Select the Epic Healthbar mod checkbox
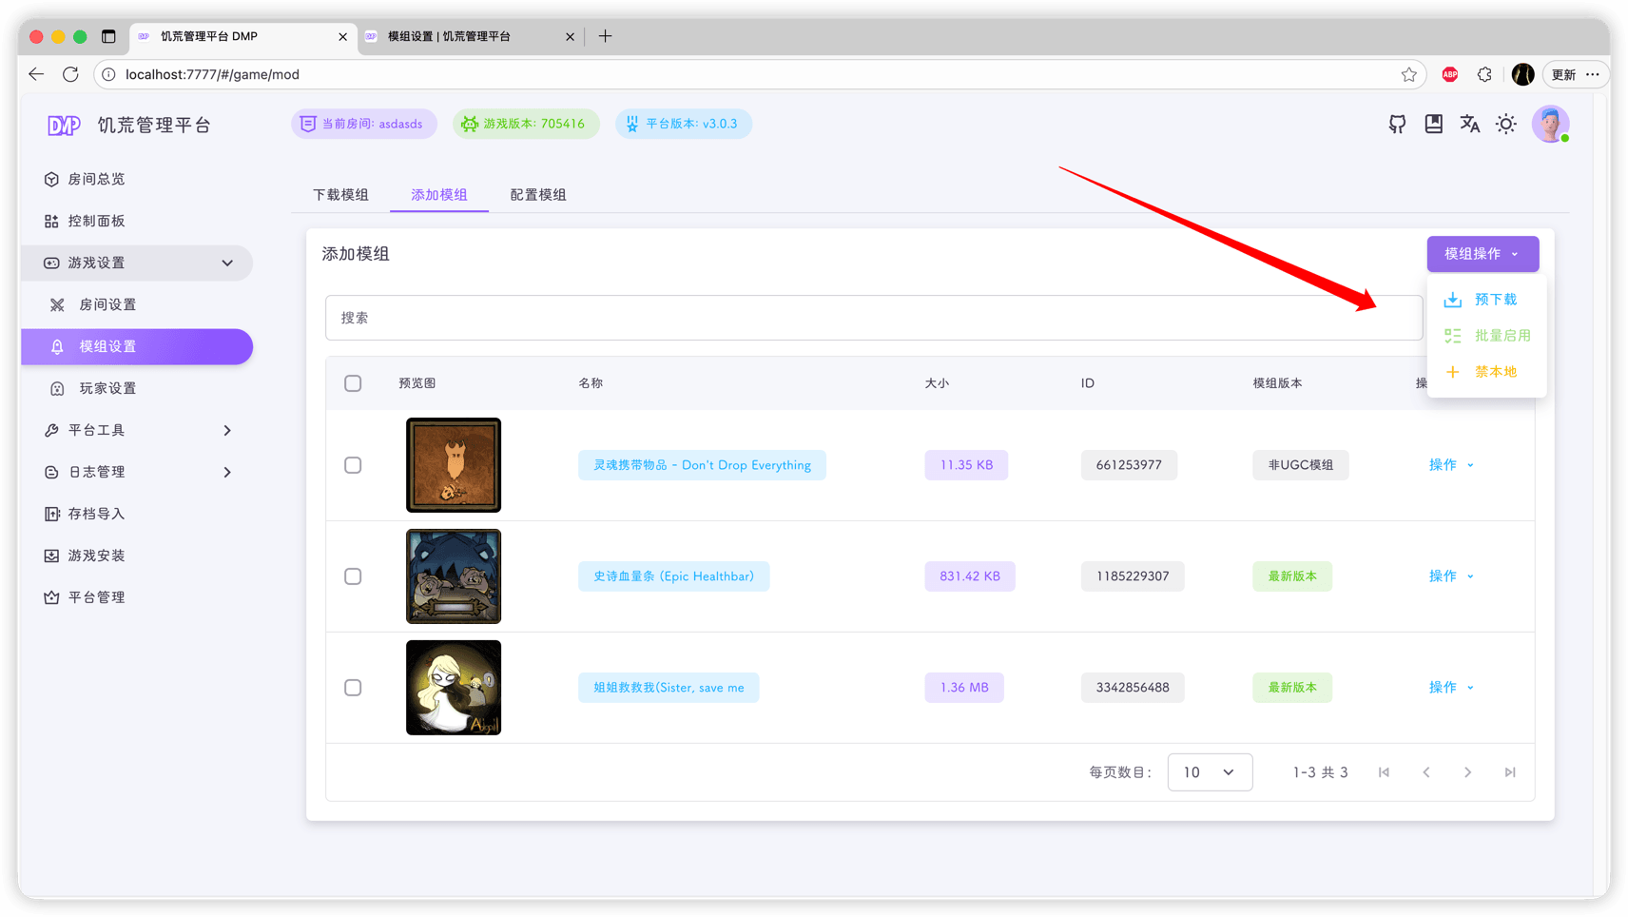This screenshot has width=1628, height=917. (x=353, y=576)
